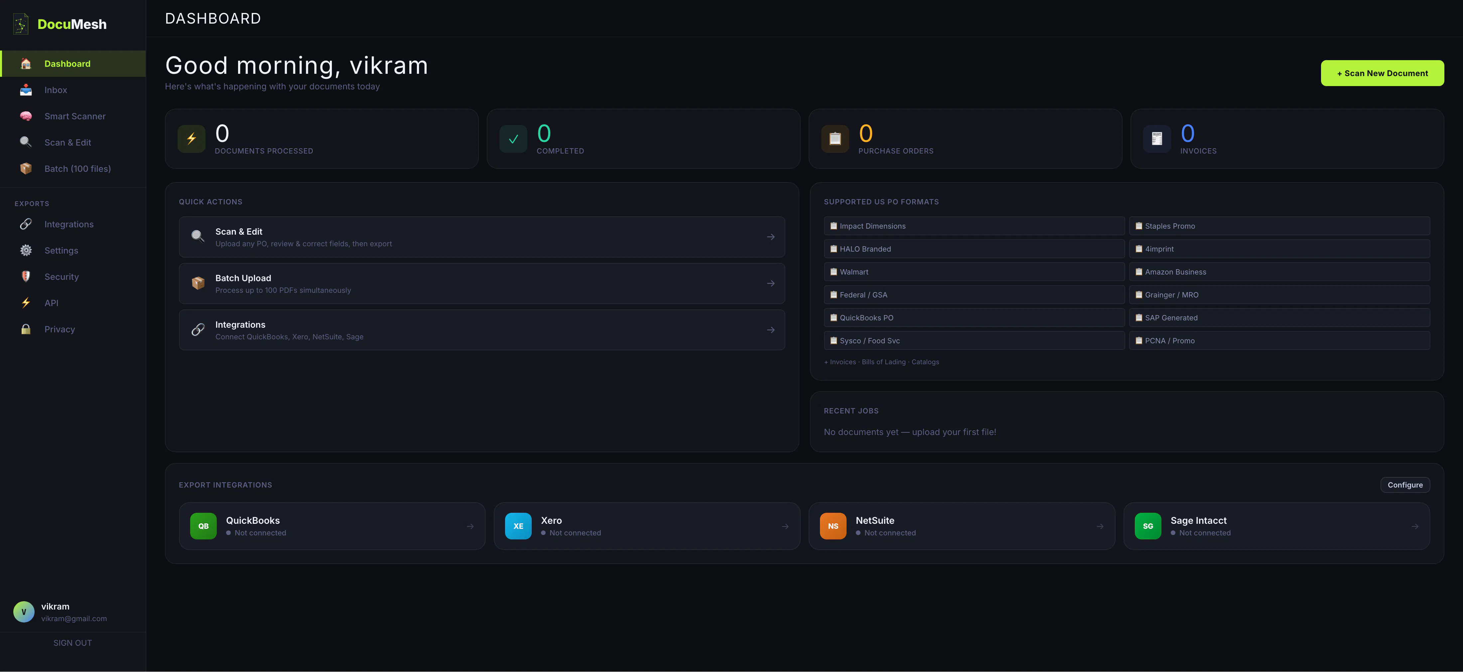Screen dimensions: 1463x672
Task: Click link icon in Integrations quick action
Action: point(198,330)
